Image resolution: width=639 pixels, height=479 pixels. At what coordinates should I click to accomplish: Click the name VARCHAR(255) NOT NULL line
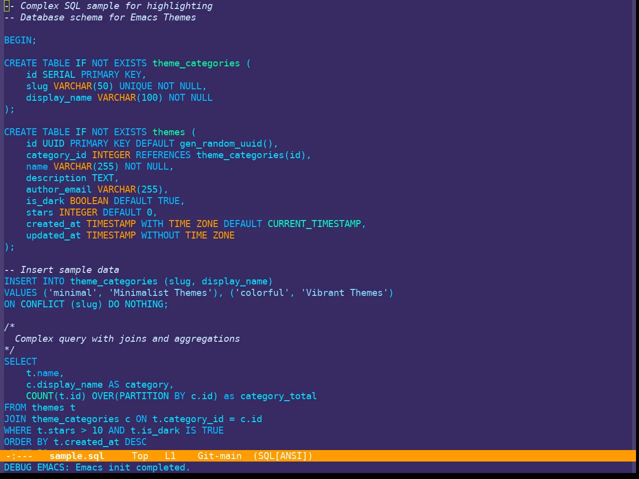100,167
